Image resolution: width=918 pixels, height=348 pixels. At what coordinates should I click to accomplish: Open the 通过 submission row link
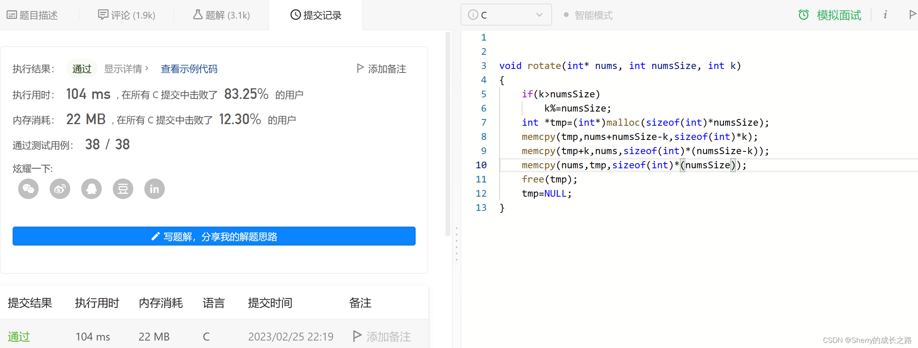(19, 336)
